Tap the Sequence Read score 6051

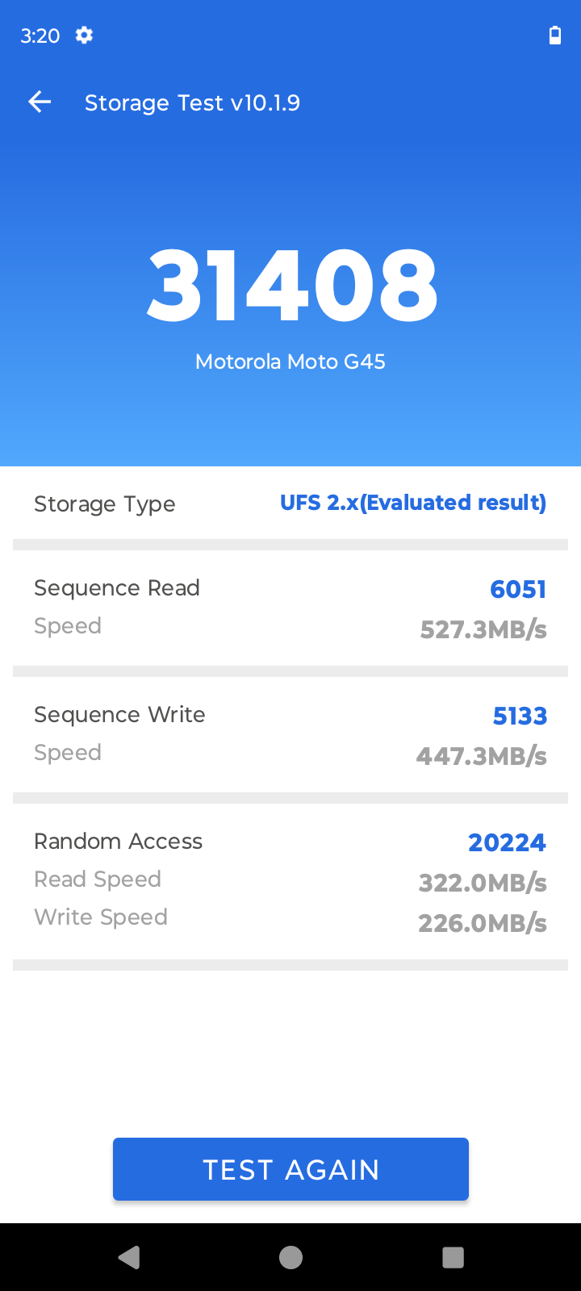tap(518, 590)
